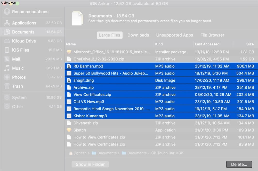Click Disk Image kind of snagit.dmg
Viewport: 258px width, 171px height.
(165, 80)
